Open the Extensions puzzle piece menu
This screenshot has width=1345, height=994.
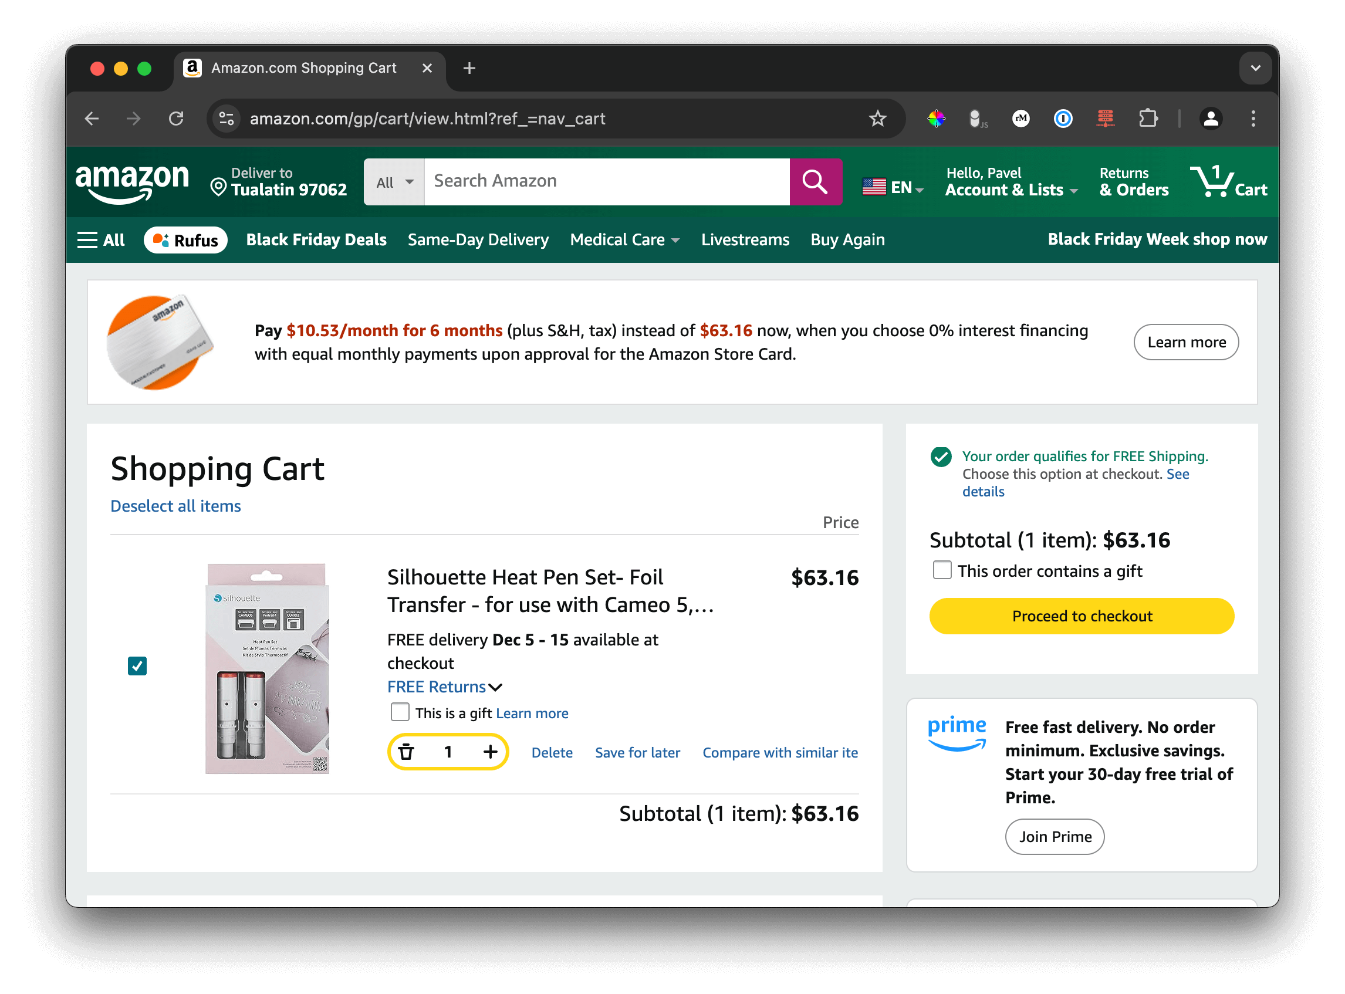(1148, 119)
